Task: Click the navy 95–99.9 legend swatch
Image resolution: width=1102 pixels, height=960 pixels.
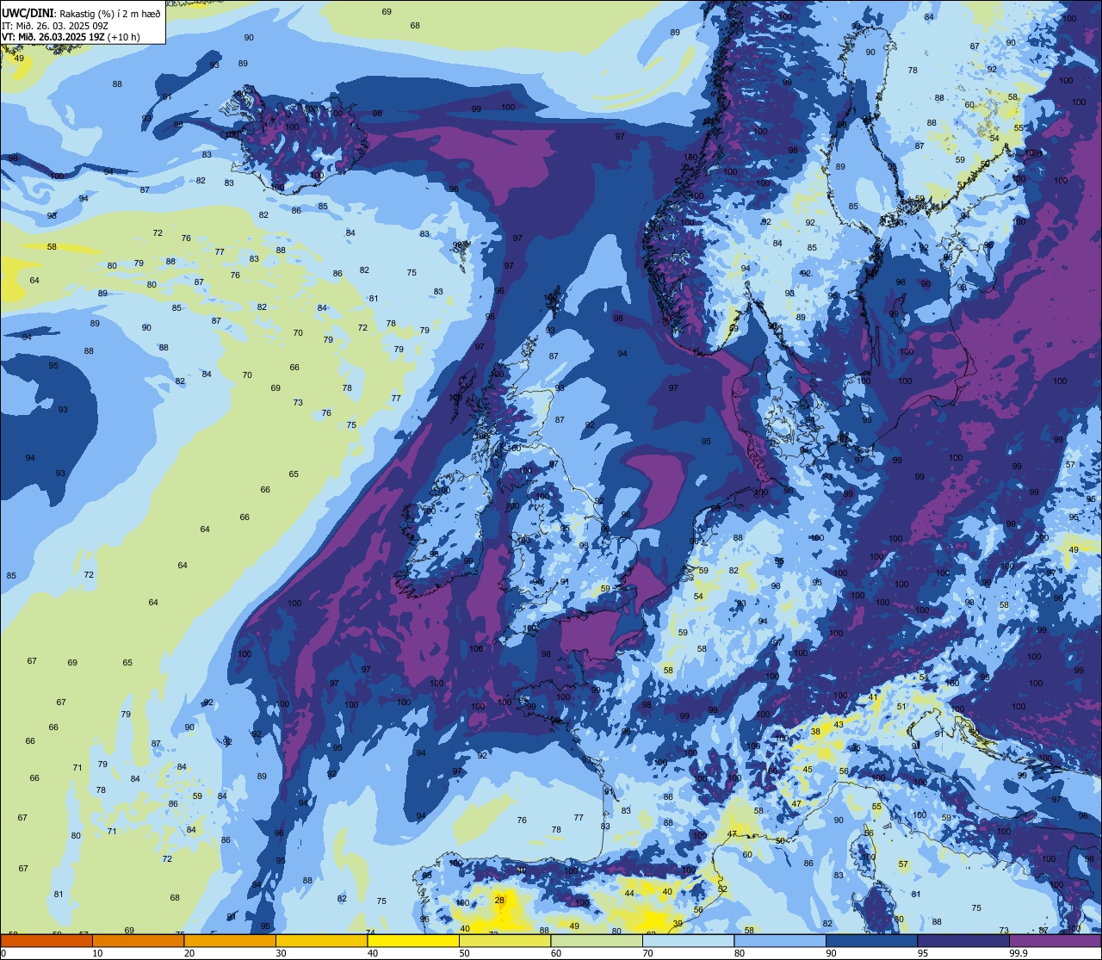Action: click(x=963, y=940)
